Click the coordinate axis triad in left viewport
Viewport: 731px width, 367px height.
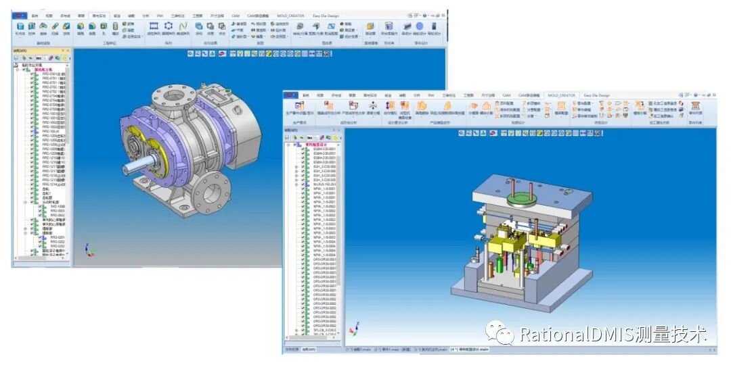click(x=90, y=250)
